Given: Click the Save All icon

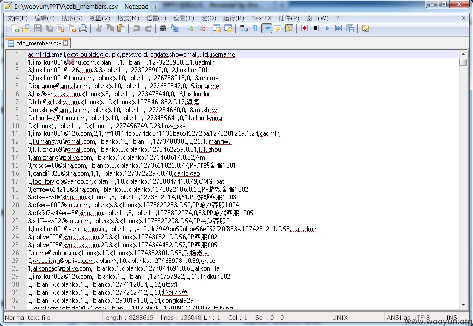Looking at the screenshot, I should point(49,29).
